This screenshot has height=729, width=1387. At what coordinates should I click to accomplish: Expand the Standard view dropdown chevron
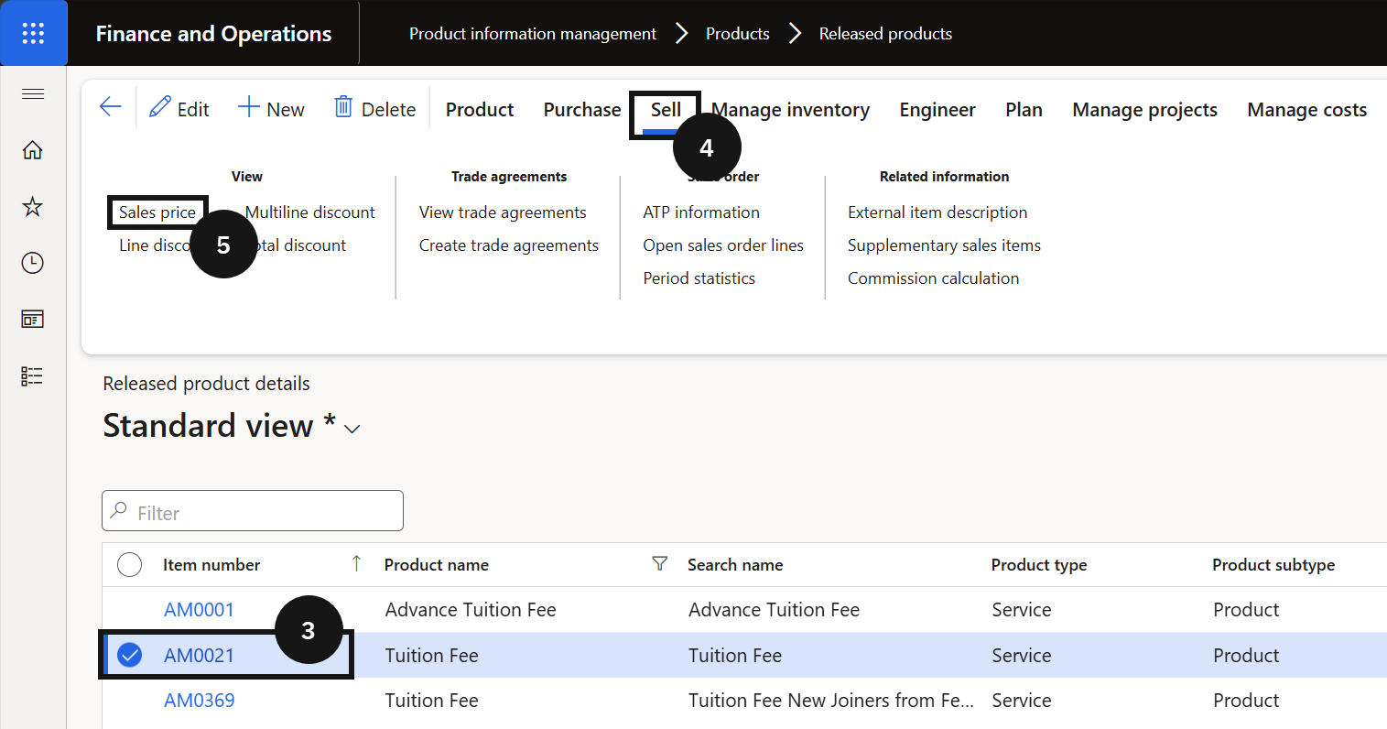click(352, 430)
